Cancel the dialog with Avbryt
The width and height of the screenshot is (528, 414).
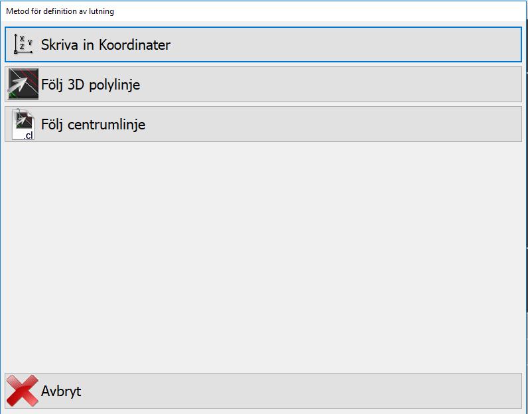(x=263, y=391)
